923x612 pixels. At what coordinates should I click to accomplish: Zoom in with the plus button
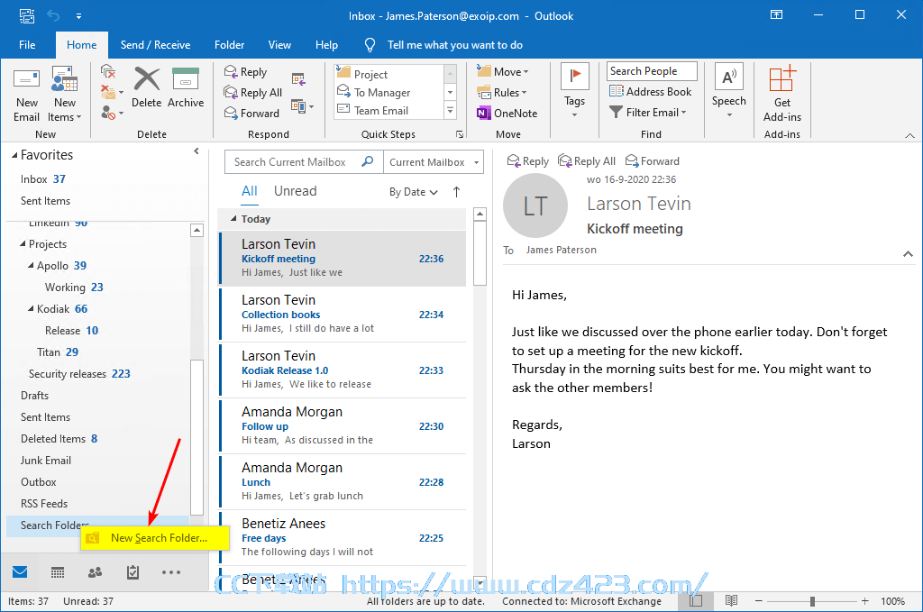click(864, 601)
